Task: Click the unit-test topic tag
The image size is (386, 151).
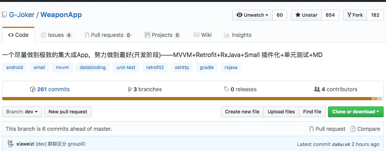Action: 126,67
